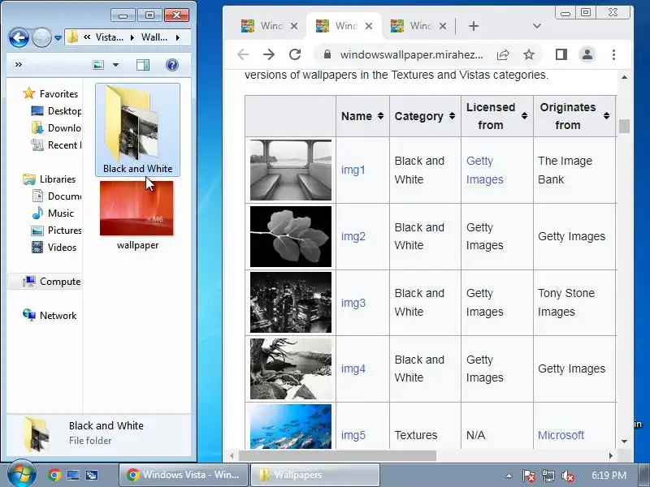Close the middle Chrome tab
The image size is (650, 487).
point(369,26)
